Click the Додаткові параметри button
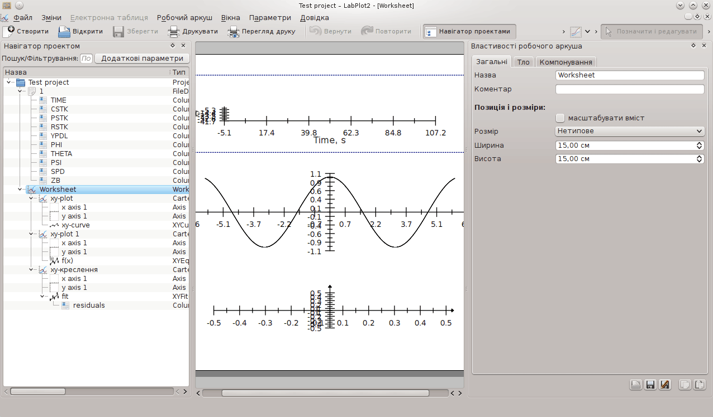Screen dimensions: 713x417 pyautogui.click(x=142, y=58)
